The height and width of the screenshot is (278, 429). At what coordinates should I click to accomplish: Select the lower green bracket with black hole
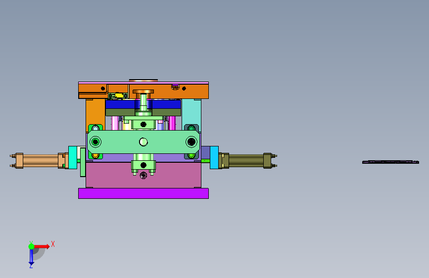click(143, 165)
